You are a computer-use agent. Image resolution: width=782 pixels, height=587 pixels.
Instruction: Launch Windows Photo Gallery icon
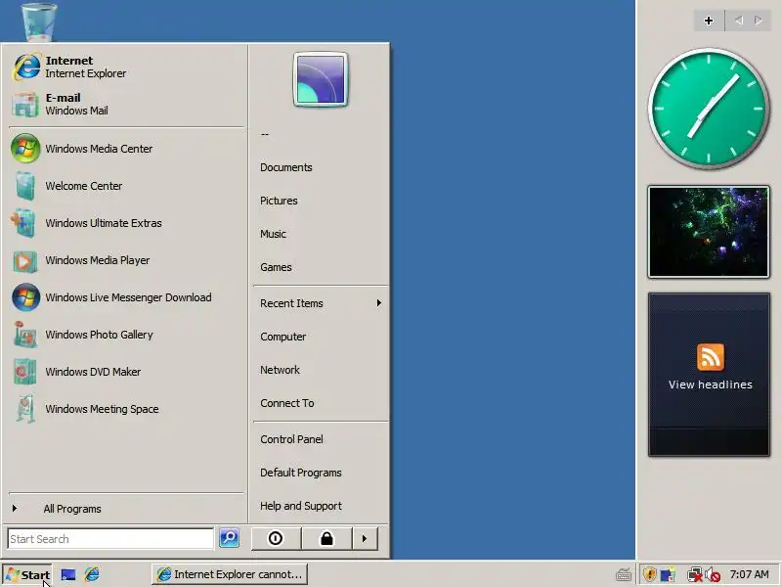25,335
